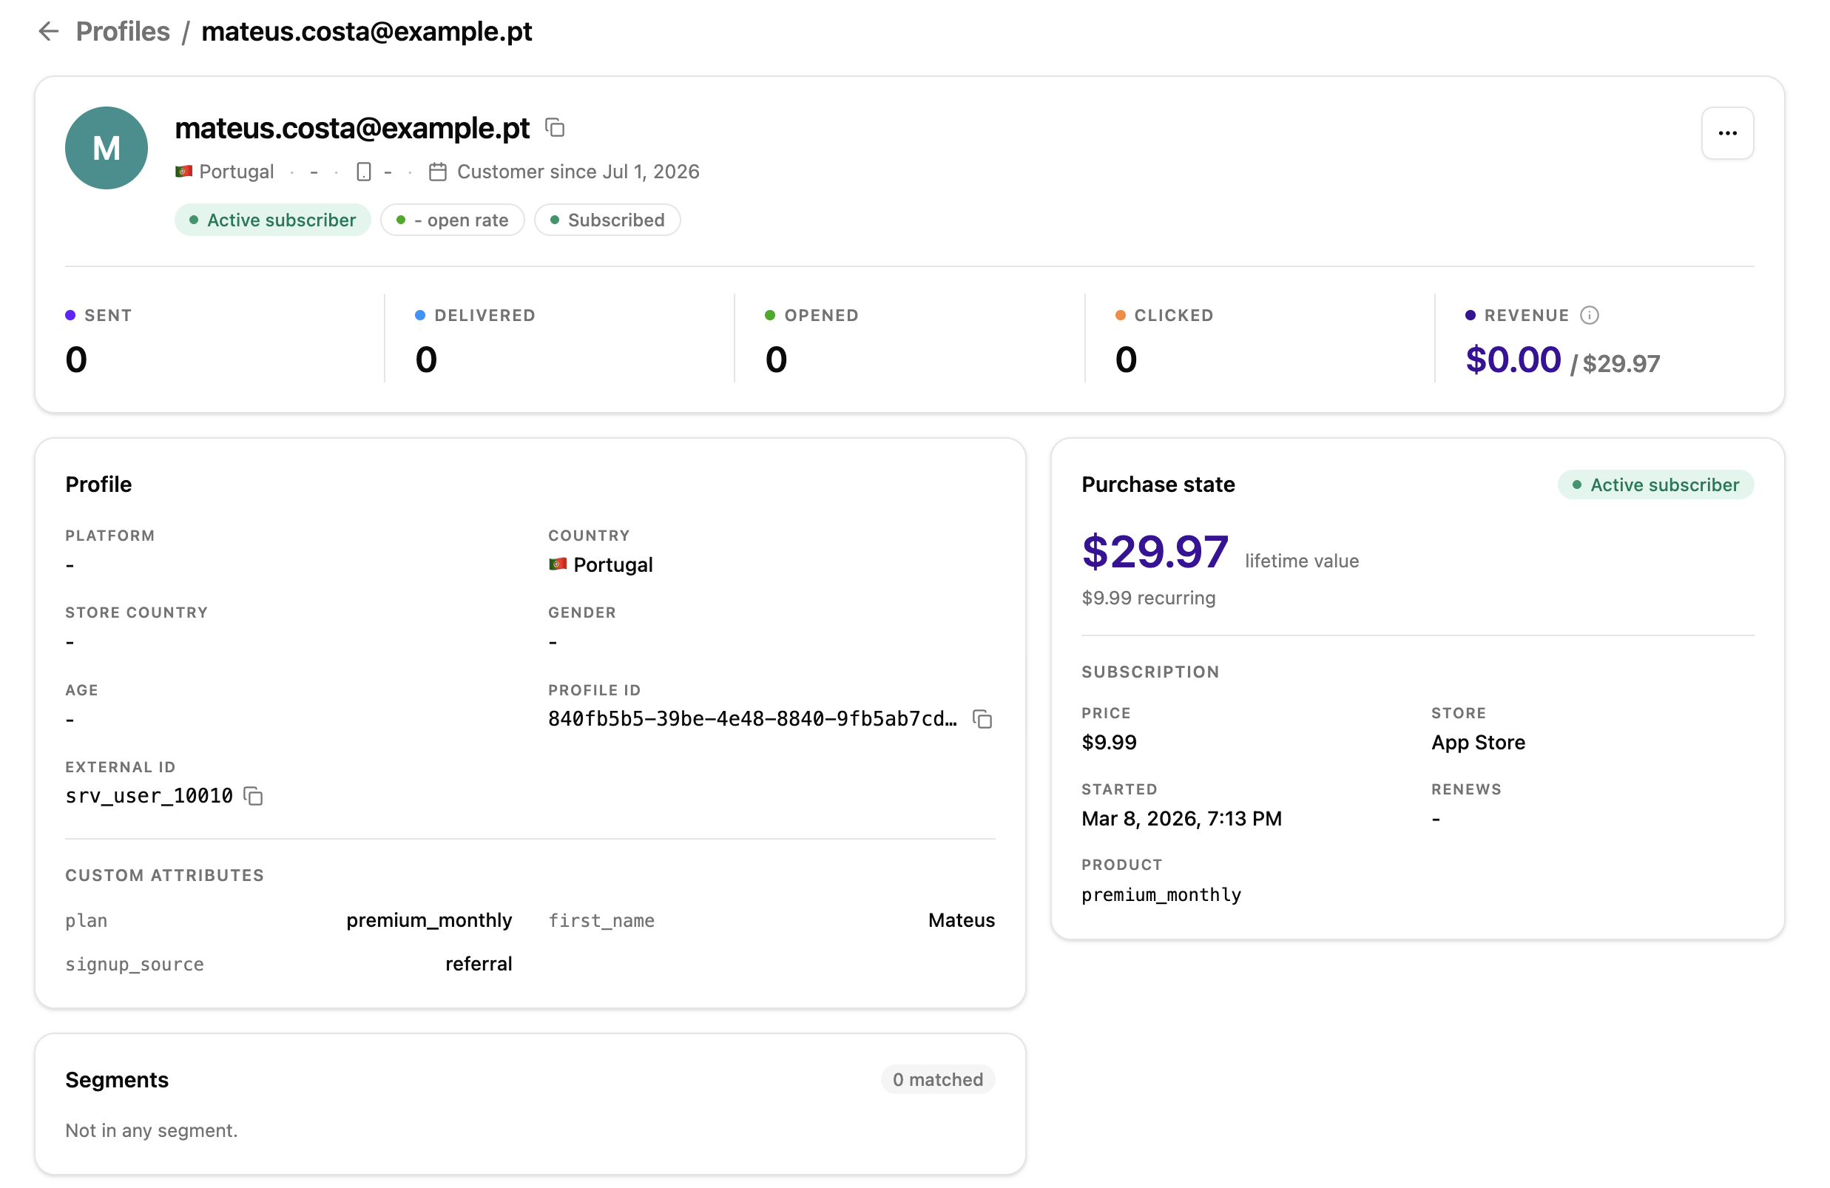Viewport: 1830px width, 1188px height.
Task: Click the App Store store value
Action: 1479,743
